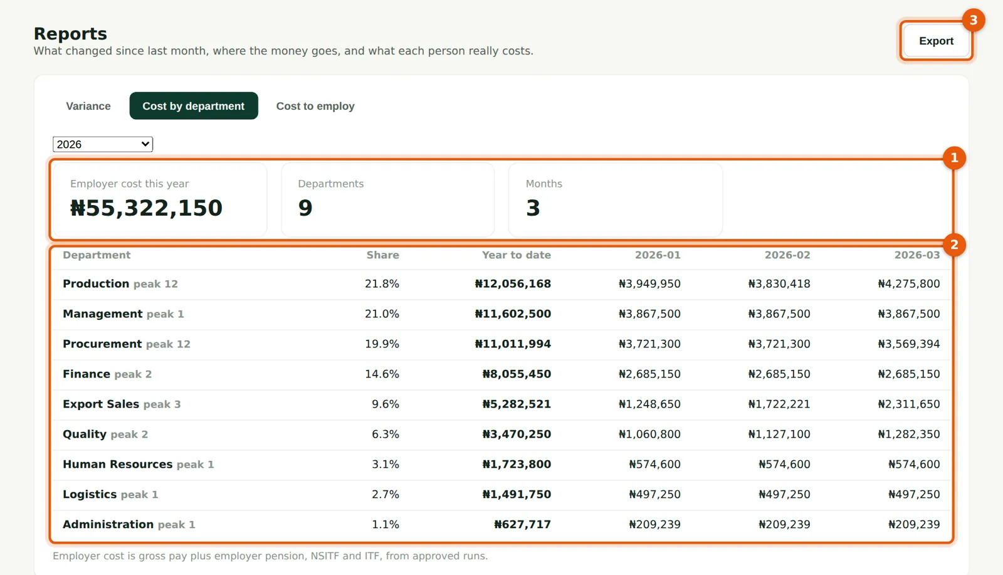Screen dimensions: 1003x575
Task: Click the Share column header
Action: tap(383, 255)
